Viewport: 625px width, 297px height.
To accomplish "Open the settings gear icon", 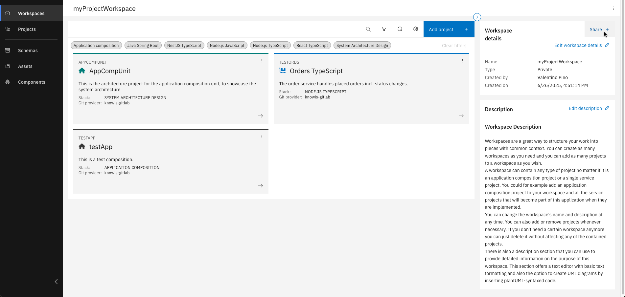I will 415,29.
